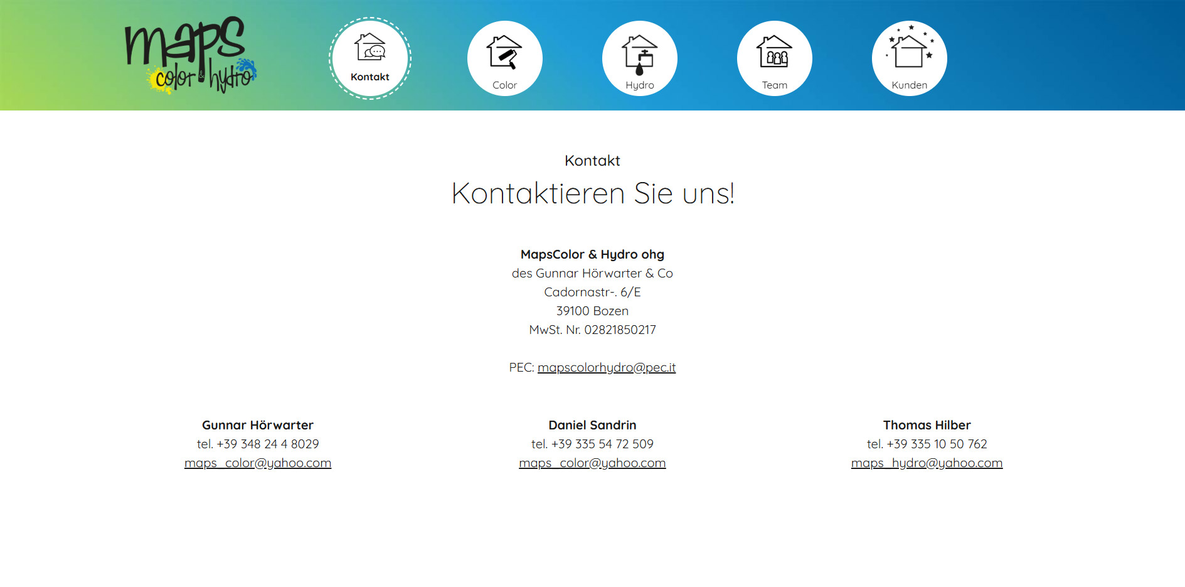The image size is (1185, 587).
Task: Click the Thomas Hilber name heading
Action: 927,425
